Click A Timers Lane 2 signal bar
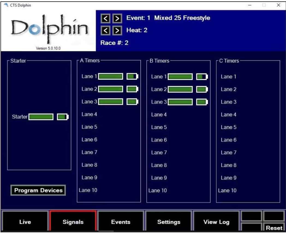 (111, 89)
